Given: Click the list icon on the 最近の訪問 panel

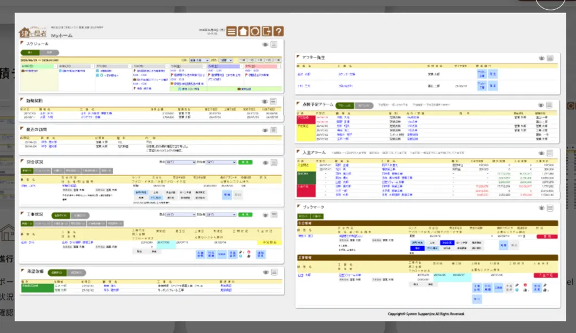Looking at the screenshot, I should click(x=274, y=130).
